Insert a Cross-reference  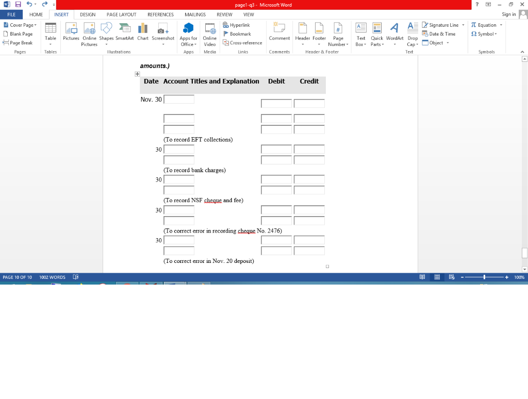pyautogui.click(x=242, y=43)
